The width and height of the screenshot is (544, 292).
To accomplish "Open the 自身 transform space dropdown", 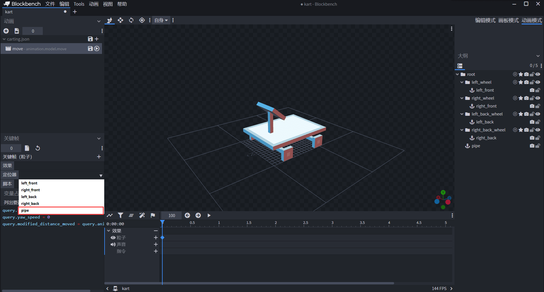I will coord(161,20).
